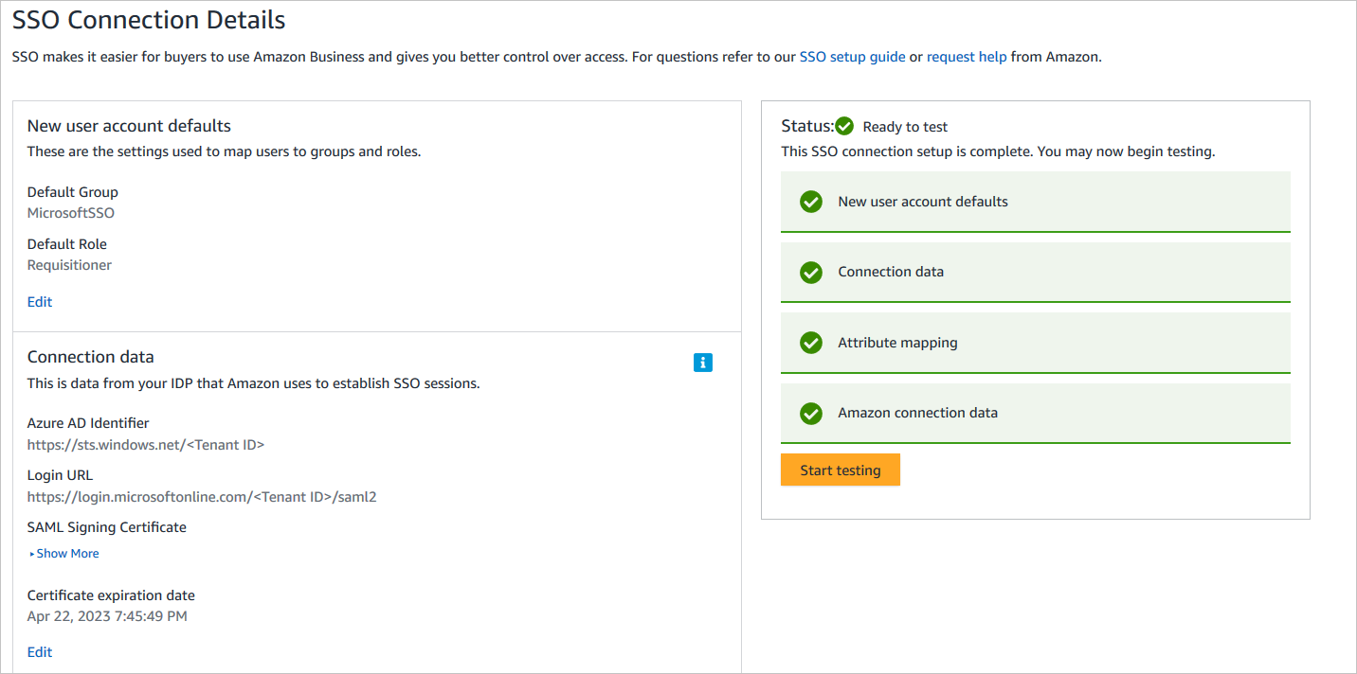Click the https://sts.windows.net/<Tenant ID> identifier
Viewport: 1357px width, 674px height.
pos(146,444)
